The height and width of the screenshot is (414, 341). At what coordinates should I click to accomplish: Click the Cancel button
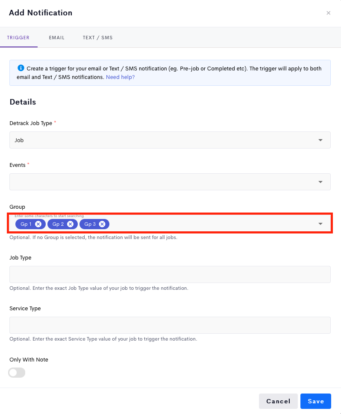point(278,401)
